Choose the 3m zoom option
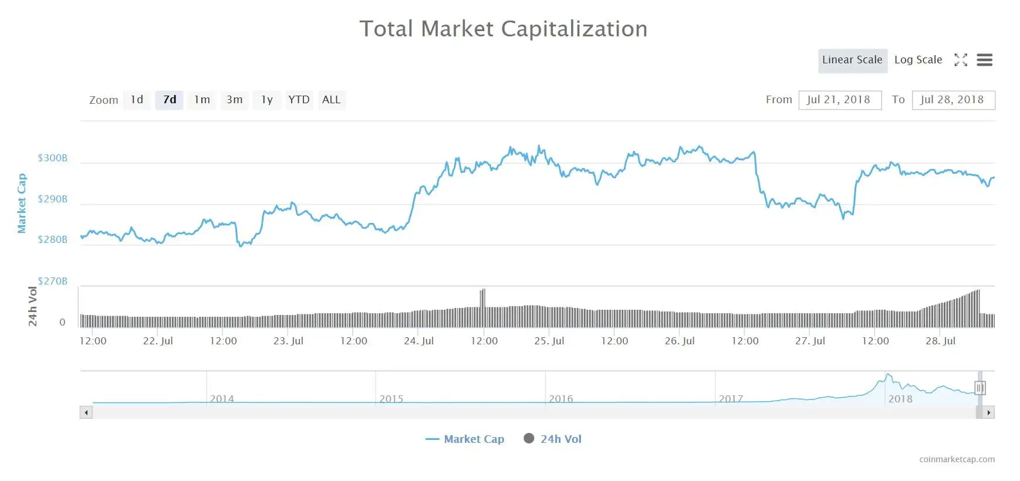1020x481 pixels. pos(235,100)
